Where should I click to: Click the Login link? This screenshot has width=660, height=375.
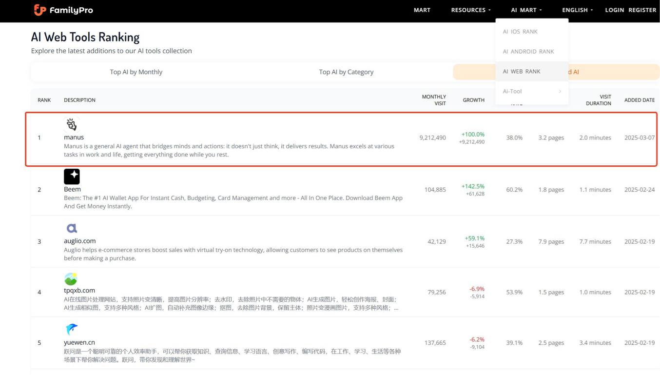(x=615, y=10)
